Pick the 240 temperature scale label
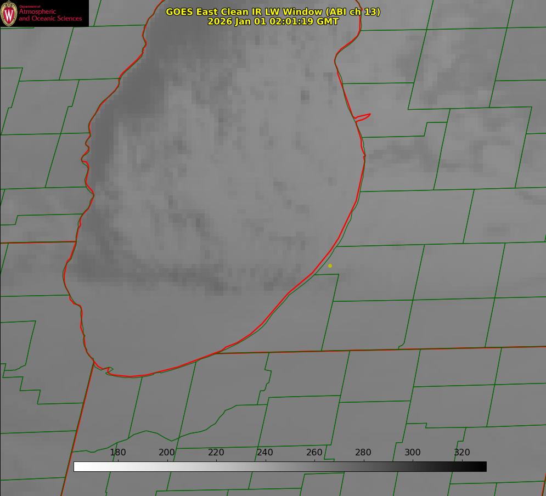546x496 pixels. [x=265, y=453]
